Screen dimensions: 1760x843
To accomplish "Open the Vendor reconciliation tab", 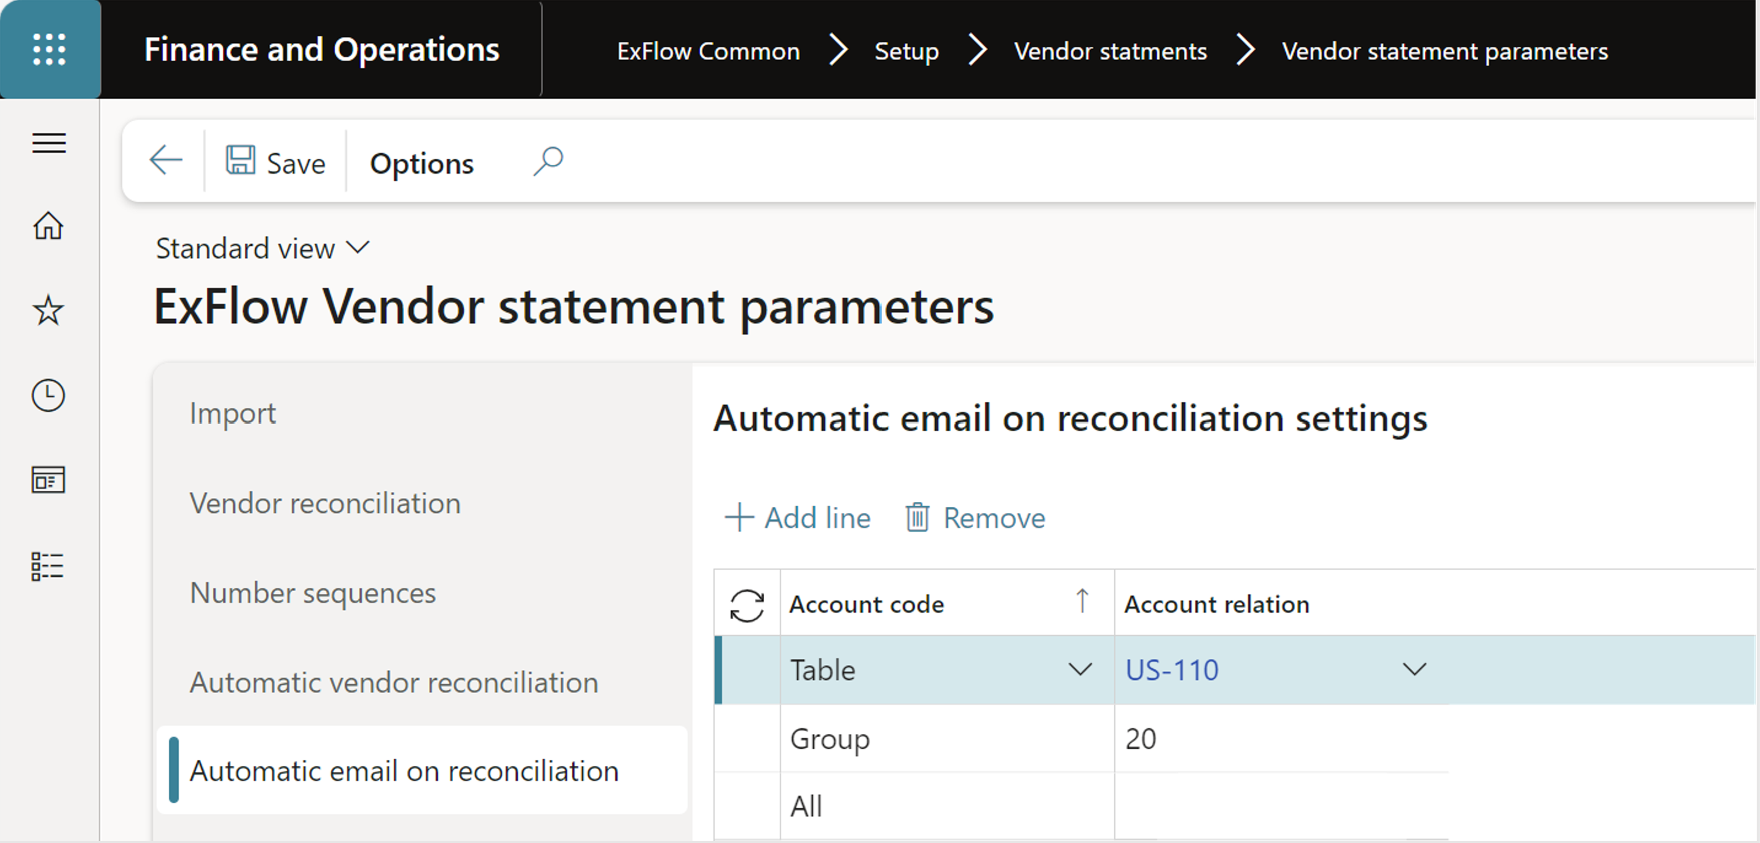I will (325, 503).
